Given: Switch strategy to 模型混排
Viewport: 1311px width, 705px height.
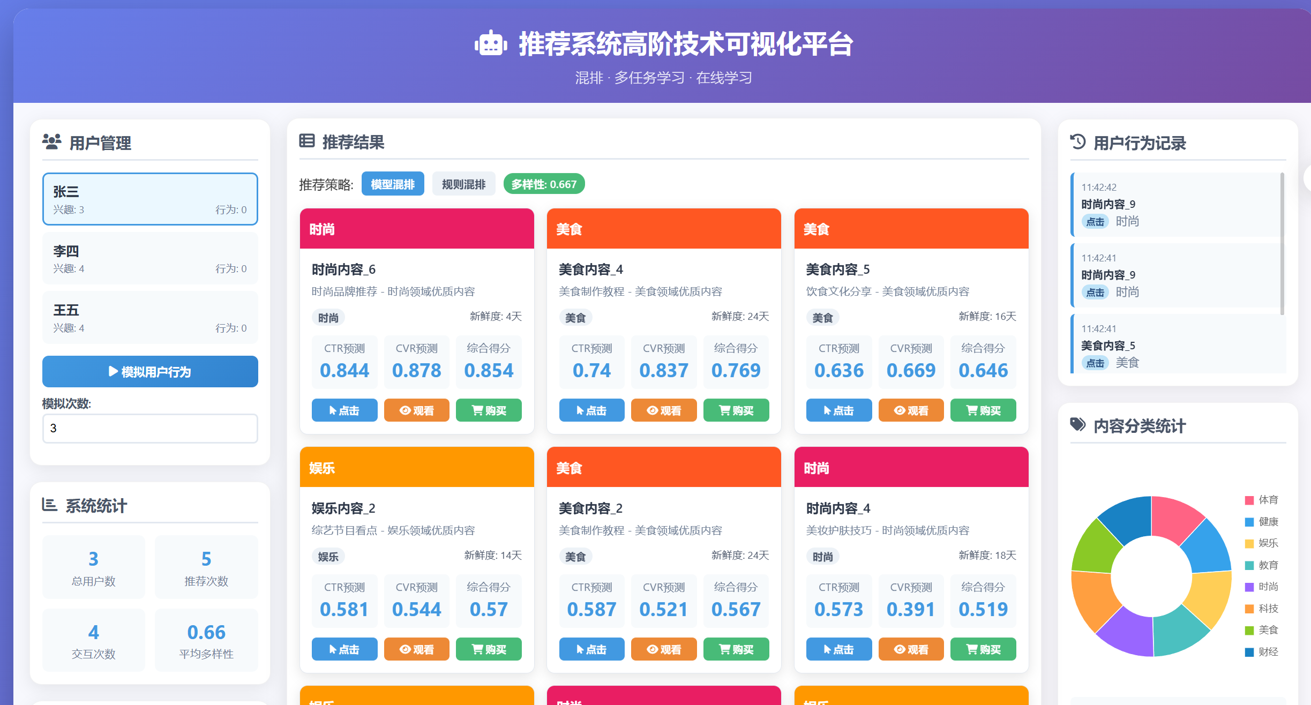Looking at the screenshot, I should point(393,184).
